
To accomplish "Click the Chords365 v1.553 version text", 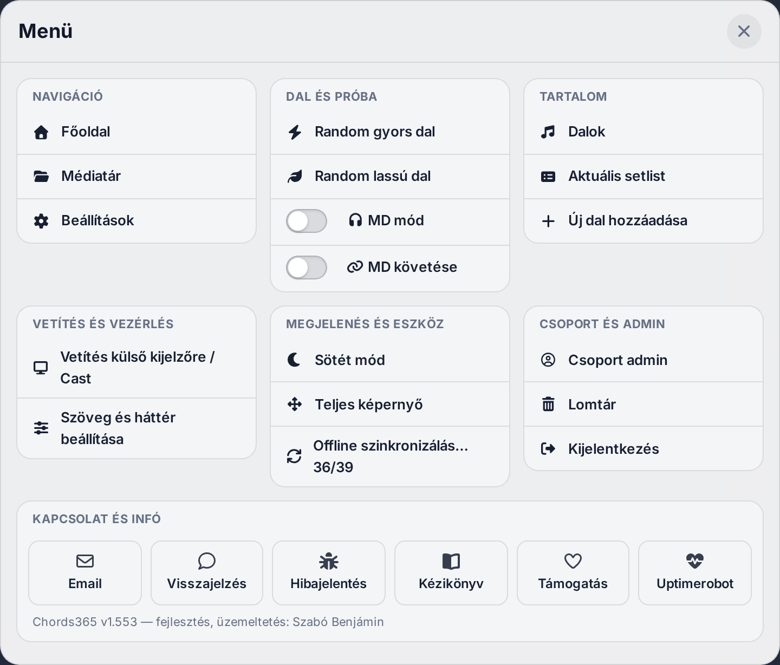I will 85,622.
